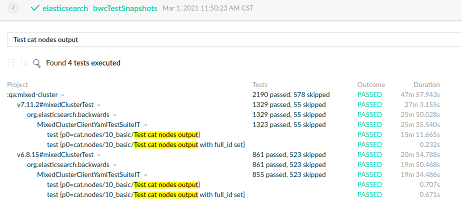Open the test lasting 15m 11.665s
This screenshot has width=462, height=212.
pyautogui.click(x=124, y=135)
